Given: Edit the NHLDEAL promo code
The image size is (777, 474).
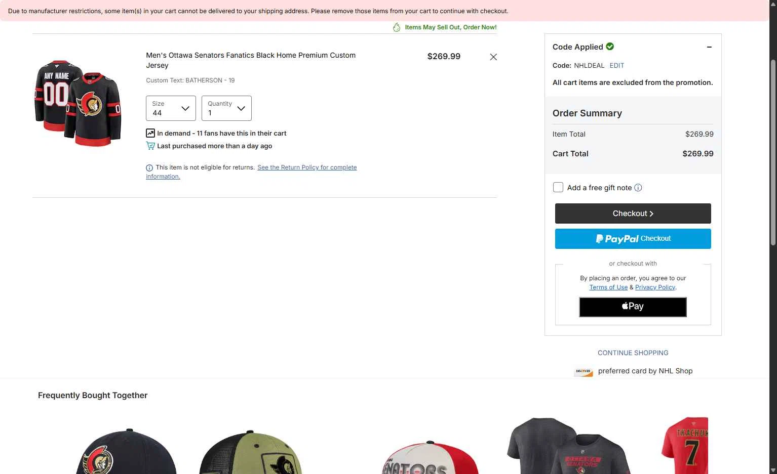Looking at the screenshot, I should 617,66.
